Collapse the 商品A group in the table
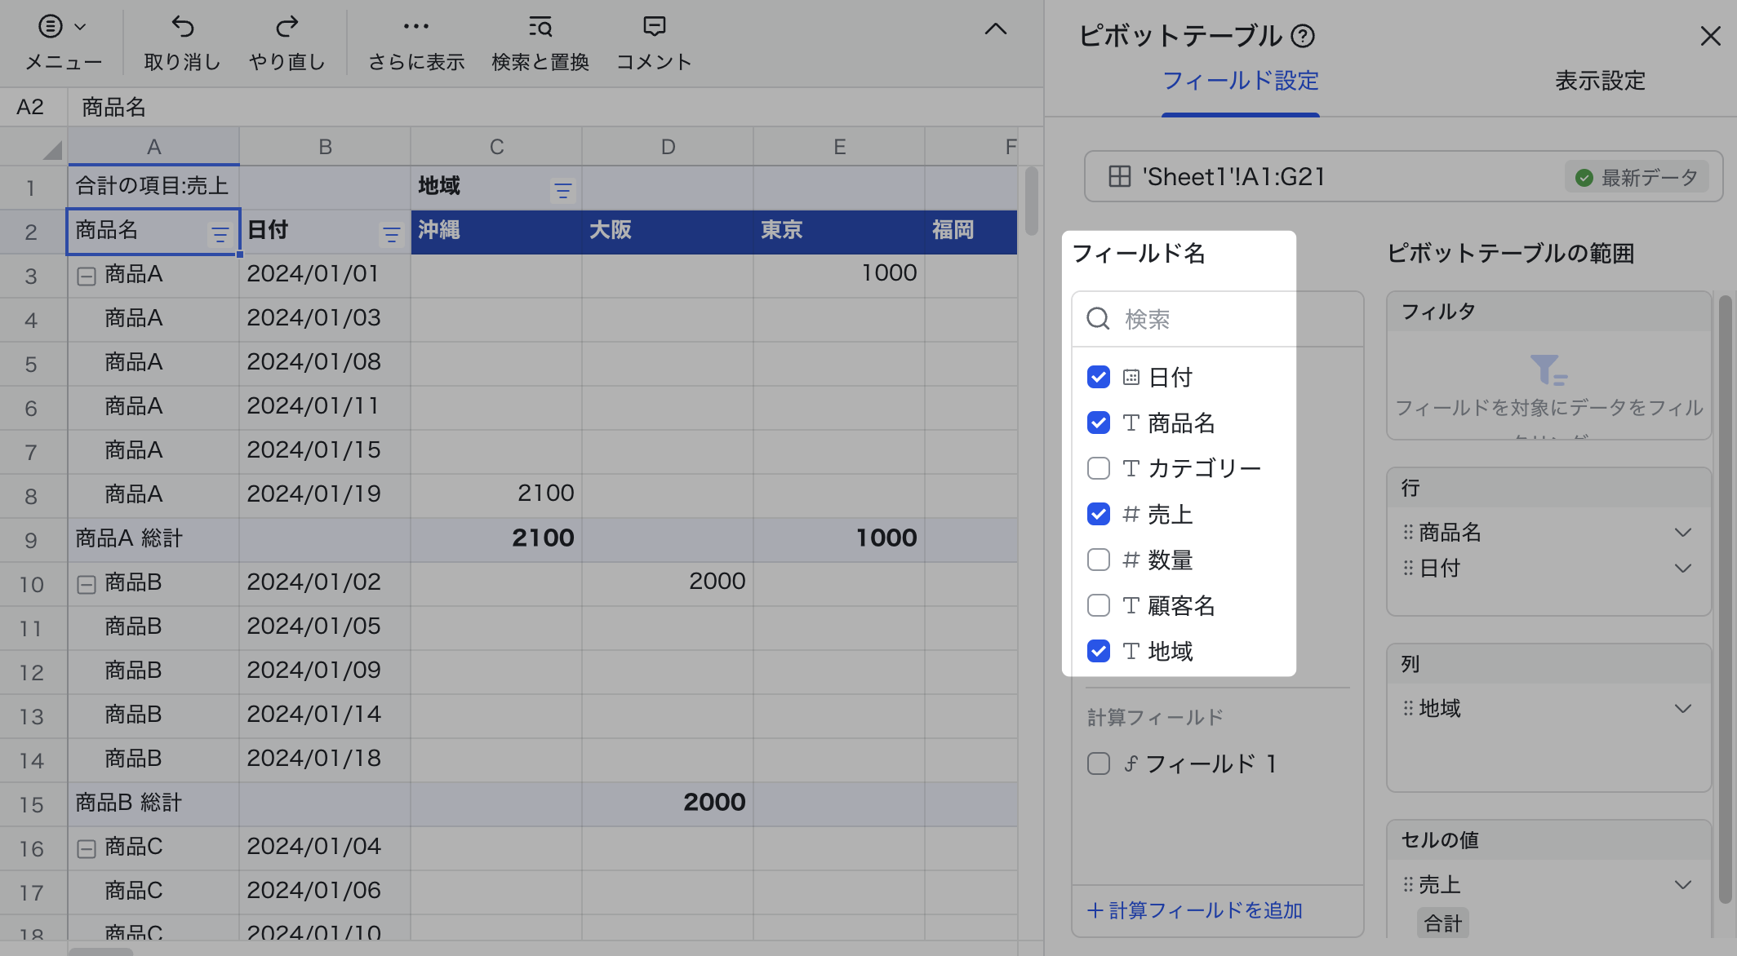 coord(87,276)
